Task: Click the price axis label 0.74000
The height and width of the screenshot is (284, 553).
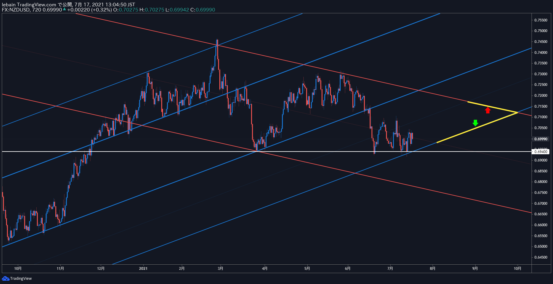Action: pos(541,53)
